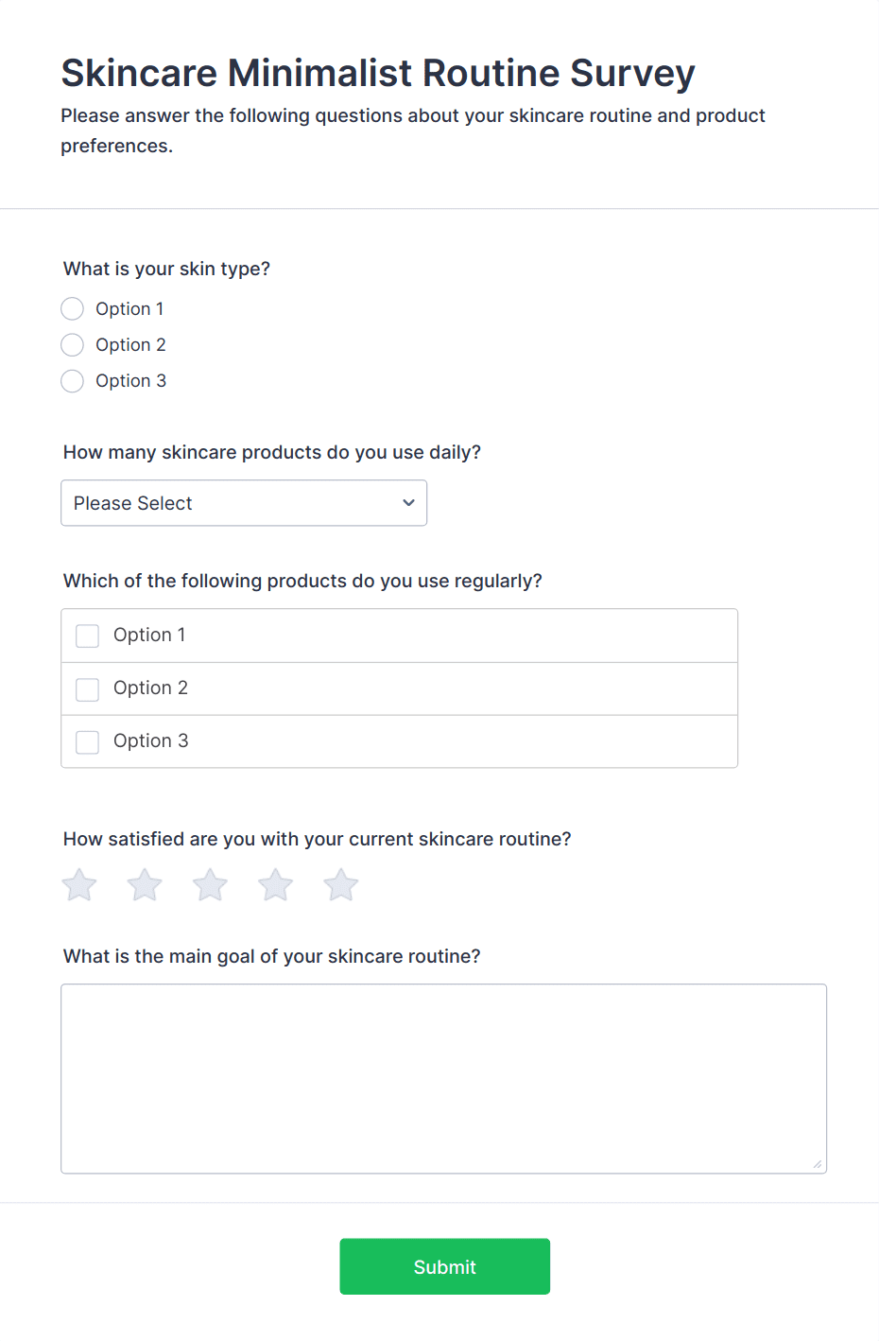Select the third star rating
The image size is (879, 1341).
pos(210,885)
